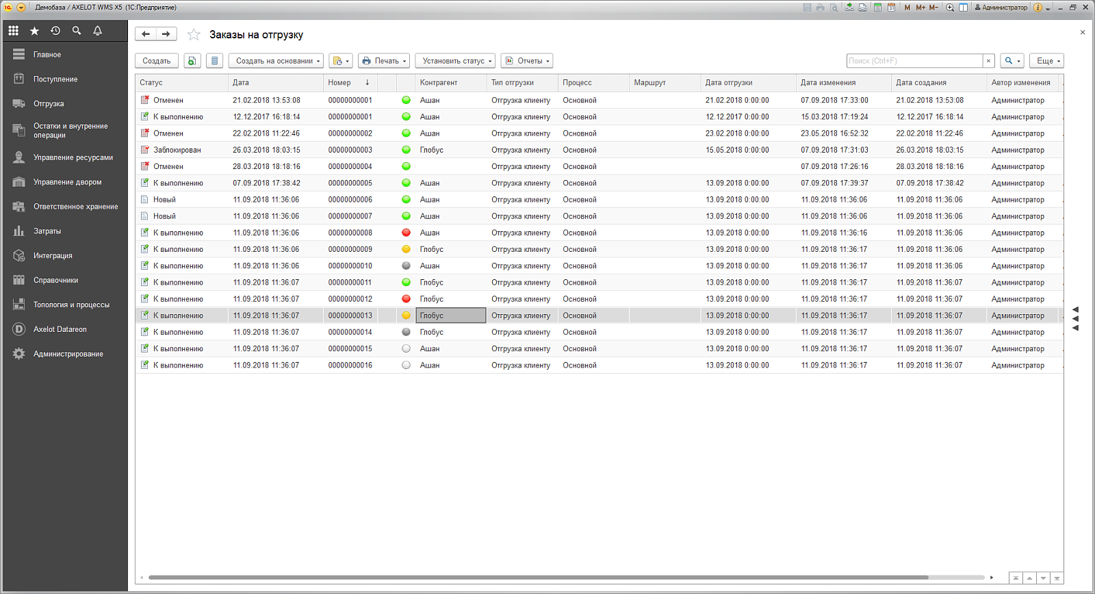Image resolution: width=1095 pixels, height=594 pixels.
Task: Click horizontal scrollbar of list
Action: [x=538, y=578]
